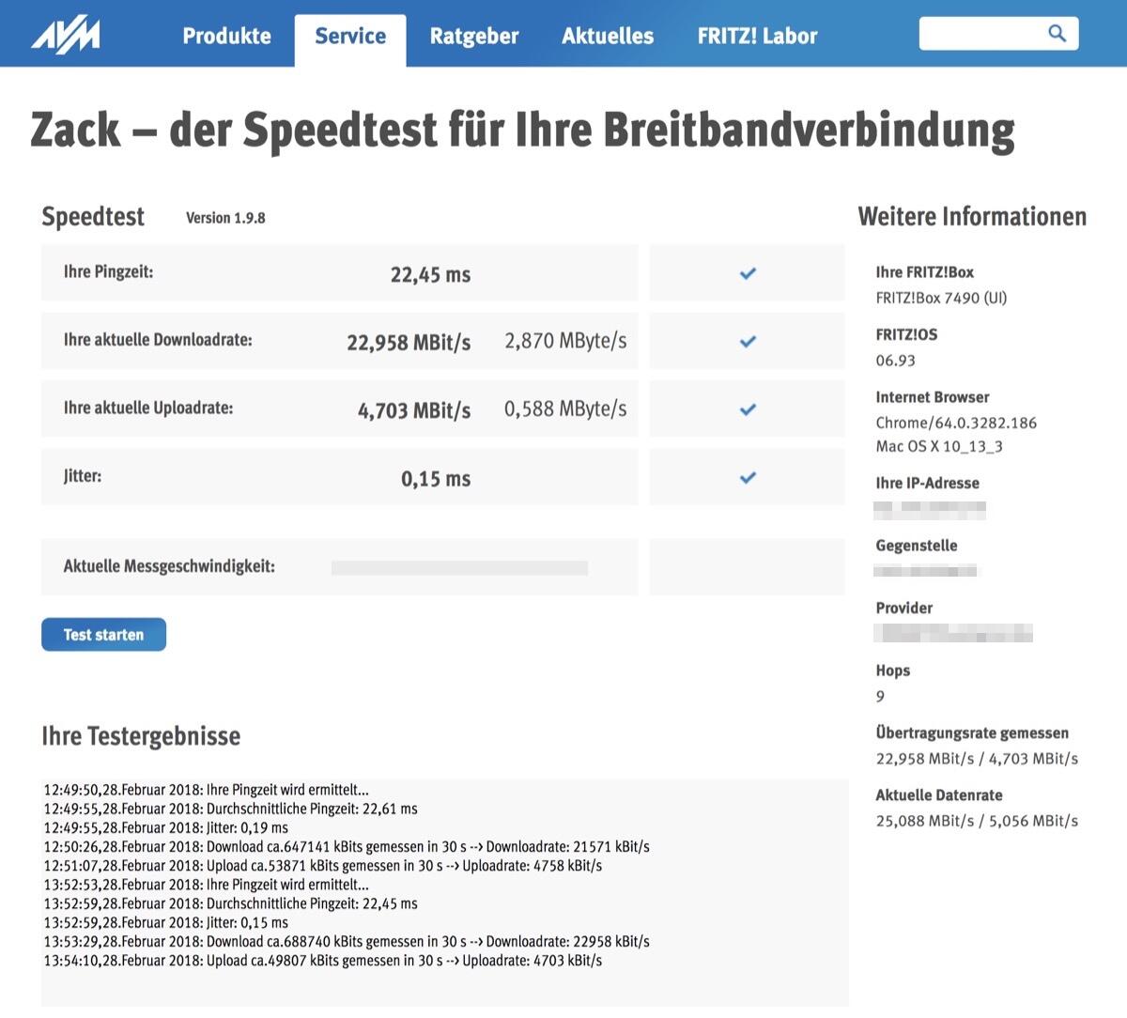
Task: Click the FRITZ!Box 7490 (UI) model text
Action: pyautogui.click(x=941, y=298)
